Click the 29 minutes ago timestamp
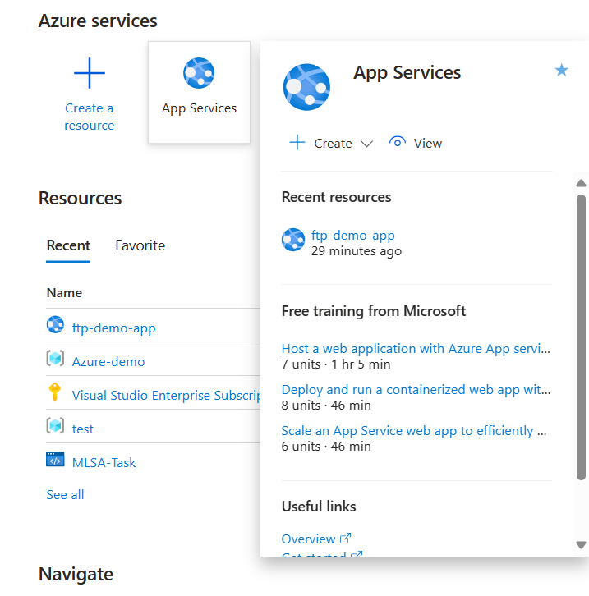The image size is (589, 596). pos(357,251)
